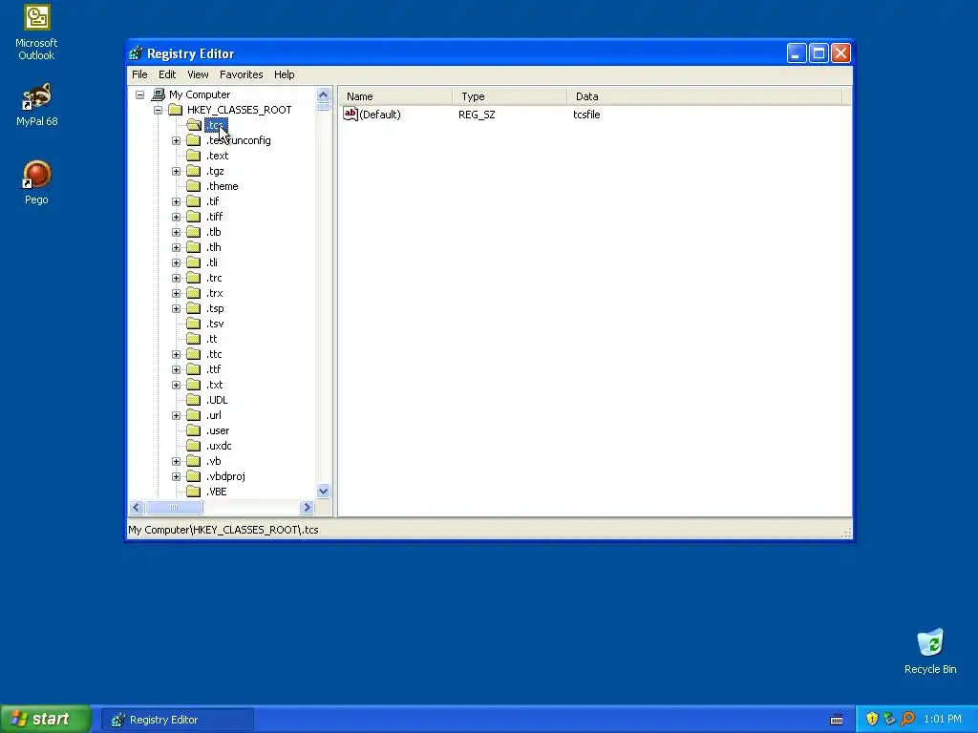Click the Start button
This screenshot has height=733, width=978.
click(x=46, y=719)
